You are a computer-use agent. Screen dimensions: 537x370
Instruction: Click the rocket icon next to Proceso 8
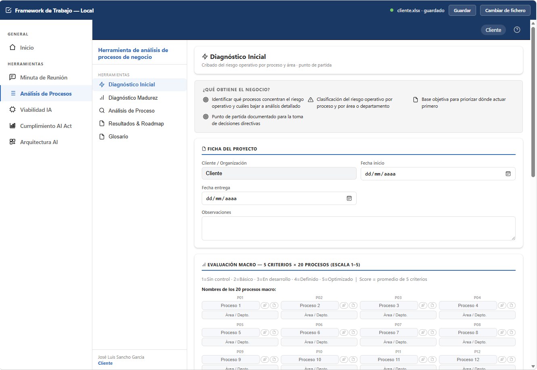502,332
